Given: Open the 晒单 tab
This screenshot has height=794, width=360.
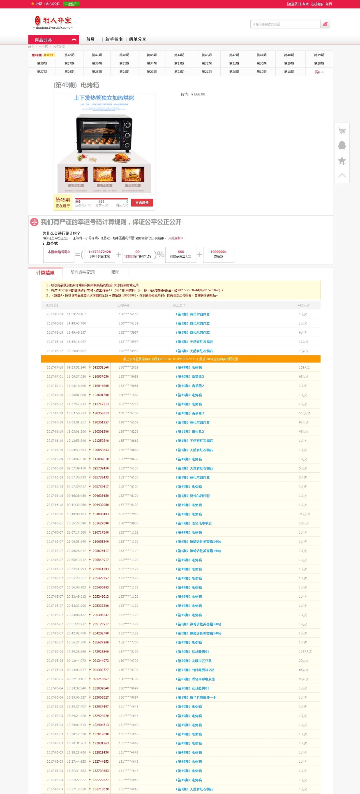Looking at the screenshot, I should pos(115,272).
